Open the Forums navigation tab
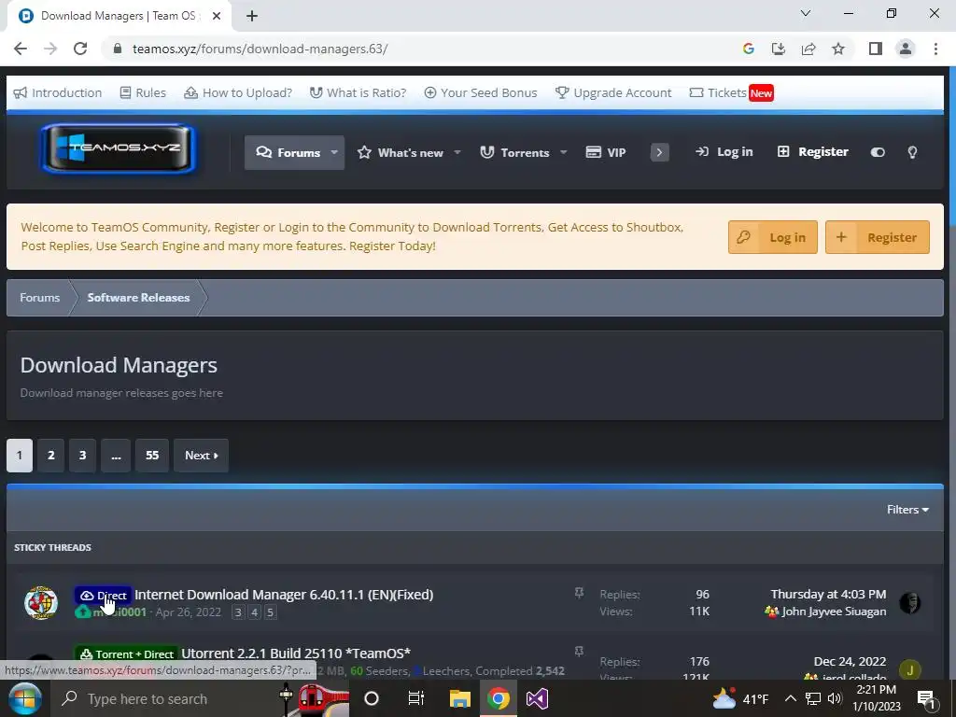The image size is (956, 717). [x=288, y=152]
